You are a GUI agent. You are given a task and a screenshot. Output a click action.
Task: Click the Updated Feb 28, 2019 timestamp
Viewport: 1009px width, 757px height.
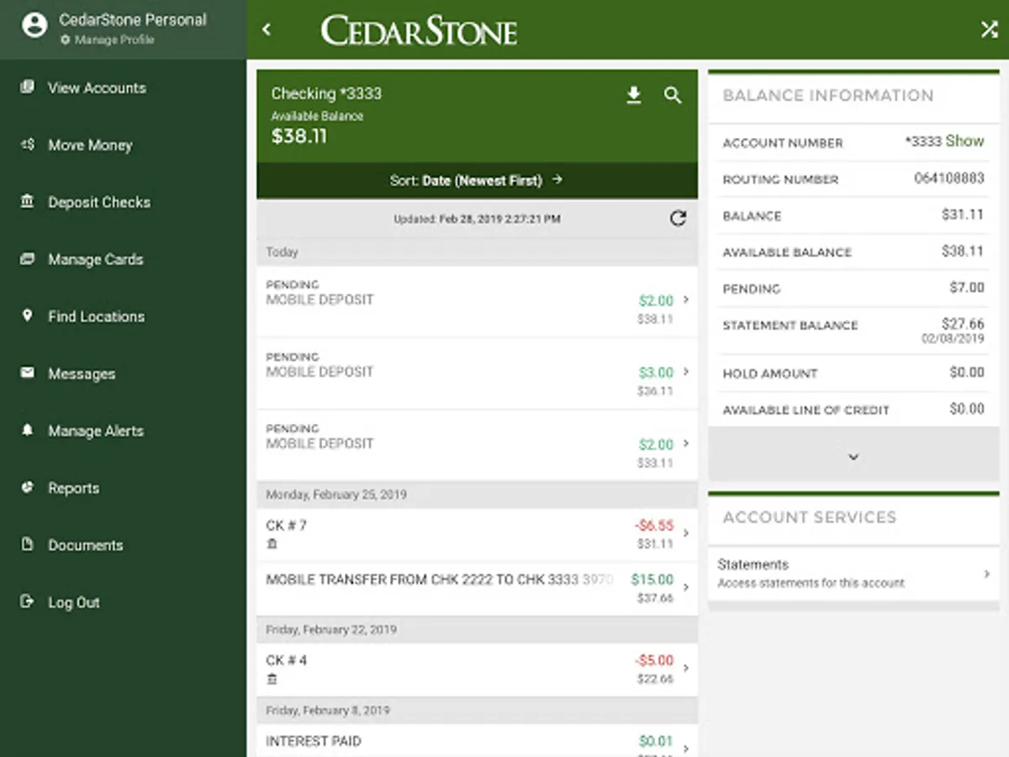pos(477,219)
